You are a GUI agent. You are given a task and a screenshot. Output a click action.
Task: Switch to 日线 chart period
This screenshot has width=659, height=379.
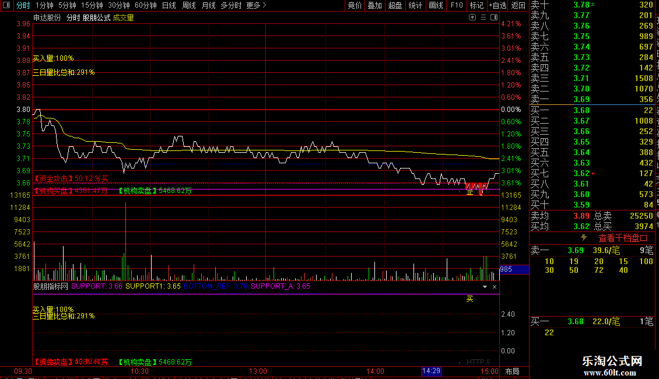(169, 5)
